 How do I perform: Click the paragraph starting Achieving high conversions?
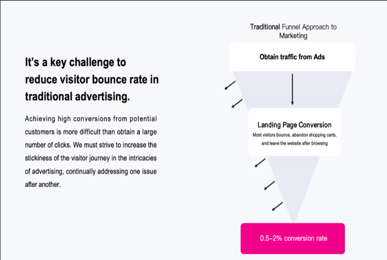point(91,152)
